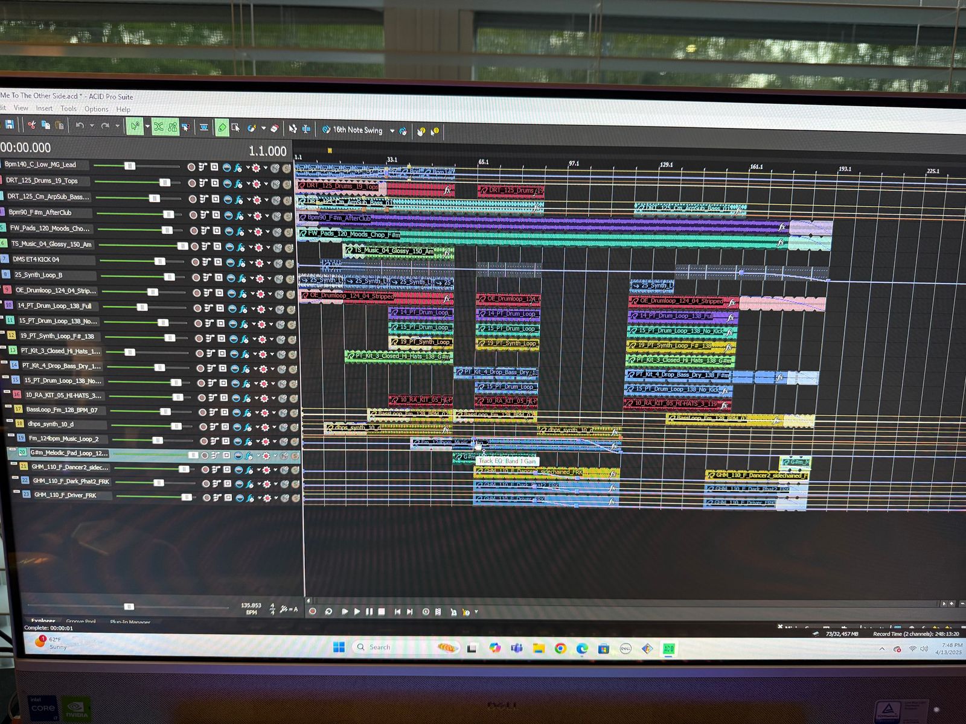
Task: Open the 16th Note Swing groove dropdown
Action: coord(392,130)
